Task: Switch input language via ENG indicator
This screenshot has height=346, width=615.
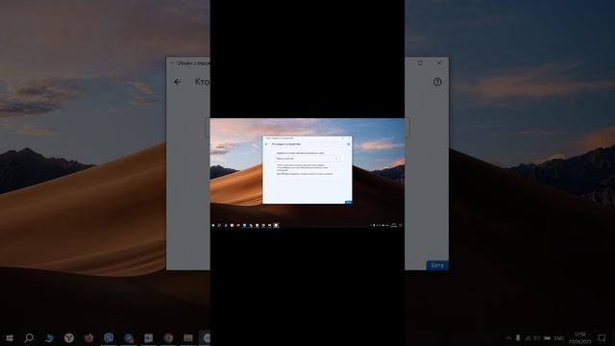Action: click(559, 338)
